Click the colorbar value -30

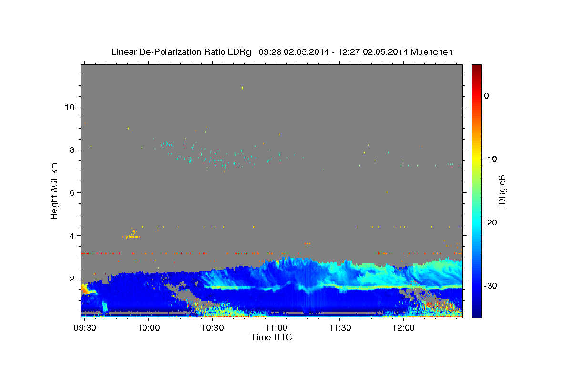coord(491,286)
